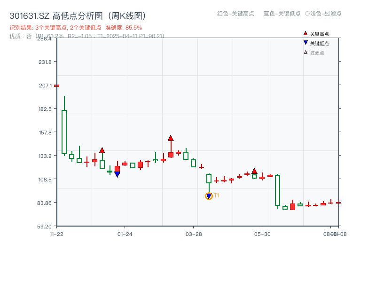
Task: Click the T1 label beside the circled marker
Action: coord(218,196)
